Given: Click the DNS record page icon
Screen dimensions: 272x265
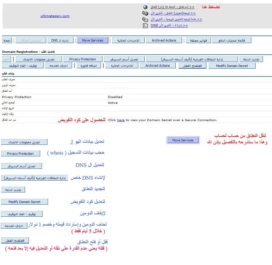Looking at the screenshot, I should [145, 26].
